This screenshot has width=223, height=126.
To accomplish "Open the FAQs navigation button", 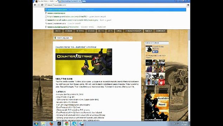I will pyautogui.click(x=119, y=31).
